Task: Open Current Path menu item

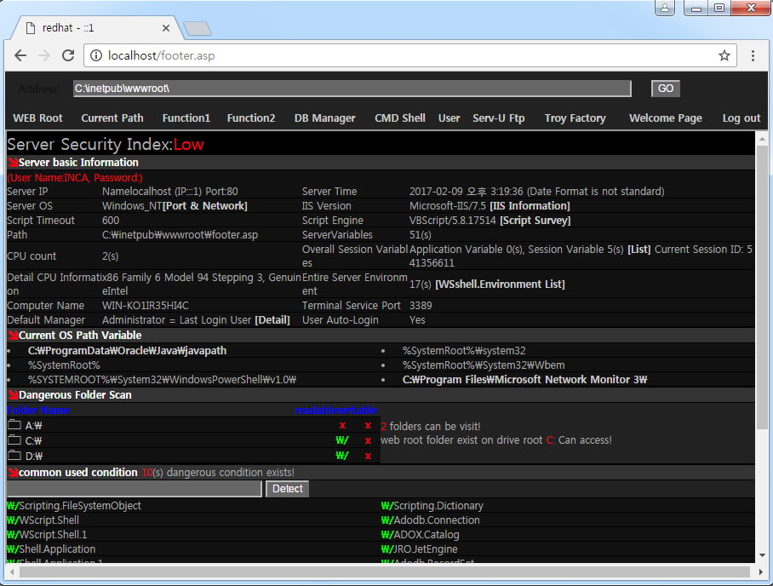Action: (112, 118)
